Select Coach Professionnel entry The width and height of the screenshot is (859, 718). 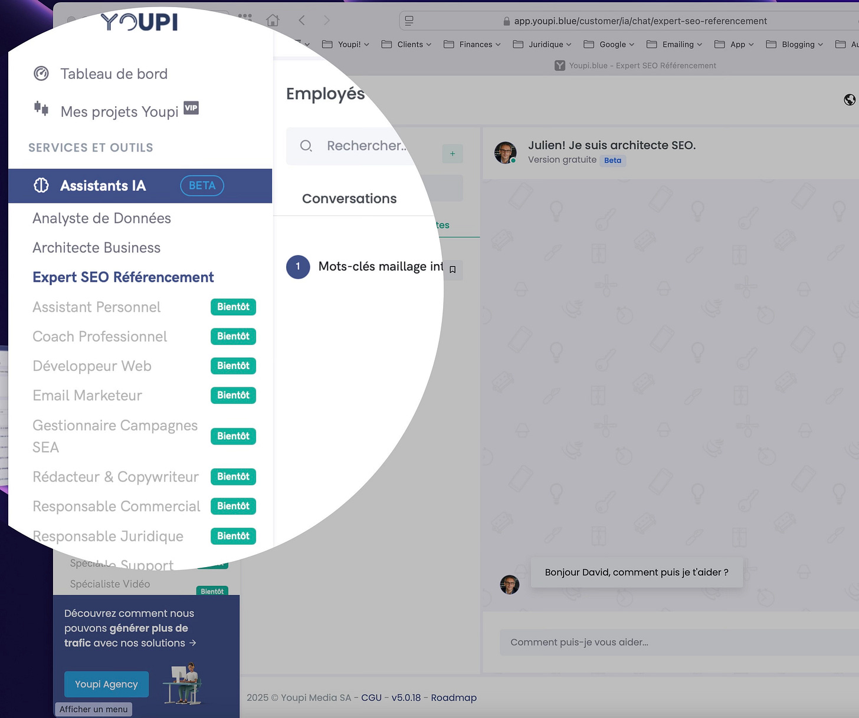coord(100,337)
